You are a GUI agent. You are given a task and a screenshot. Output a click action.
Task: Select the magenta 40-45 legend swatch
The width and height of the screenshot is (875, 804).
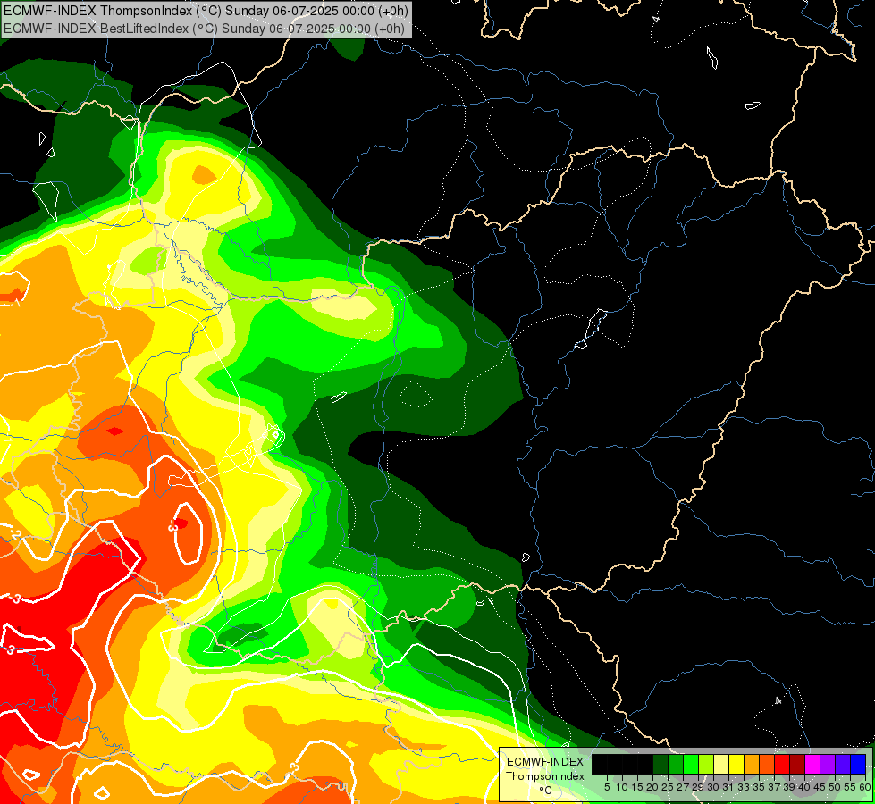(812, 764)
